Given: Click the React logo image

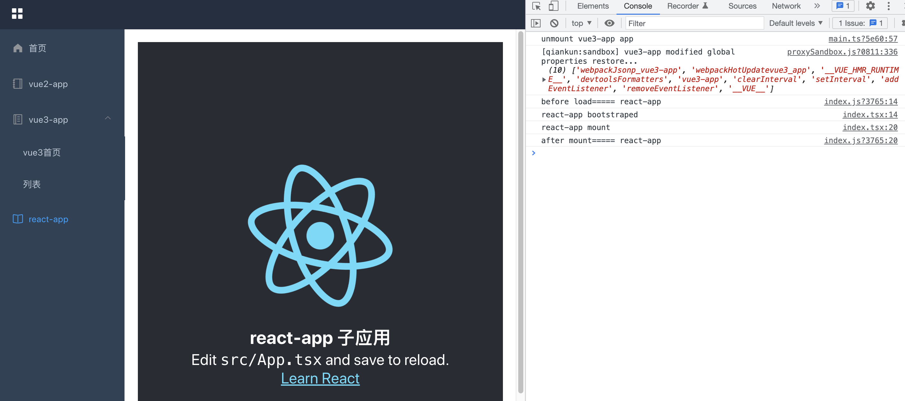Looking at the screenshot, I should coord(320,236).
